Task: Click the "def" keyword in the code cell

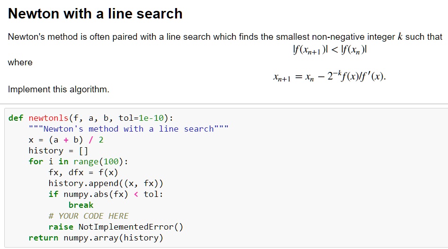Action: coord(16,118)
